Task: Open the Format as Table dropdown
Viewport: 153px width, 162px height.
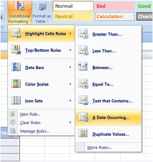Action: tap(42, 12)
